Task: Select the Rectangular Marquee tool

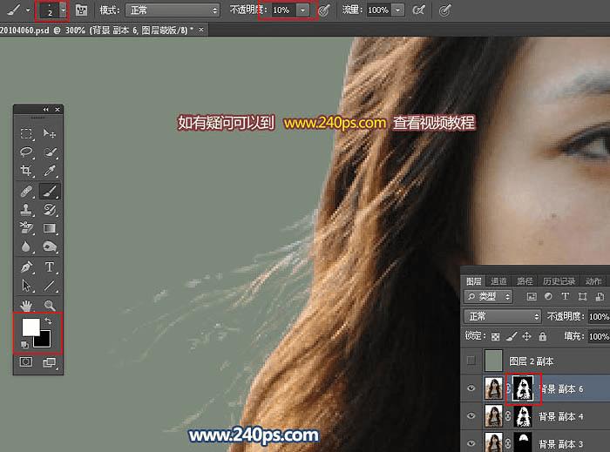Action: coord(26,134)
